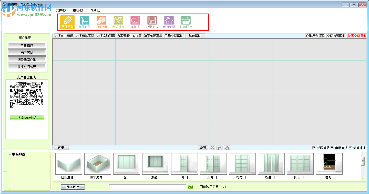The height and width of the screenshot is (194, 369).
Task: Open the 如何布置家具 help tab
Action: (153, 36)
